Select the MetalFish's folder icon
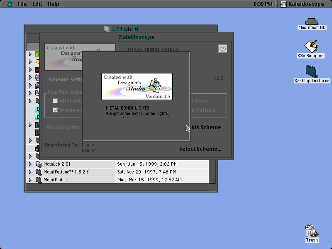The height and width of the screenshot is (249, 332). coord(39,180)
